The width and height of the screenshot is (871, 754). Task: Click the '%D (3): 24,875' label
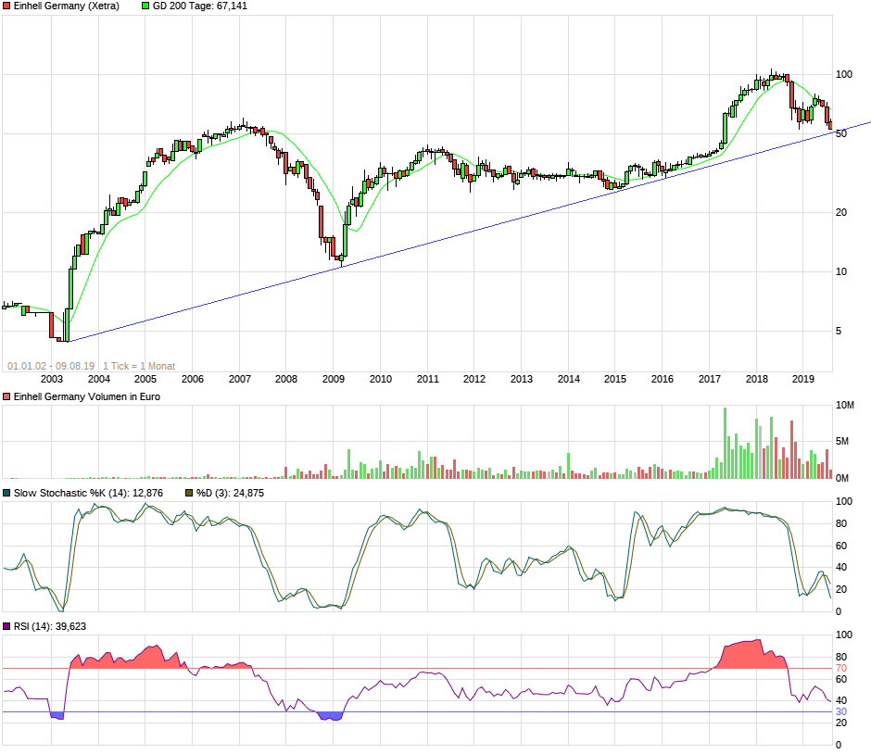[x=230, y=493]
